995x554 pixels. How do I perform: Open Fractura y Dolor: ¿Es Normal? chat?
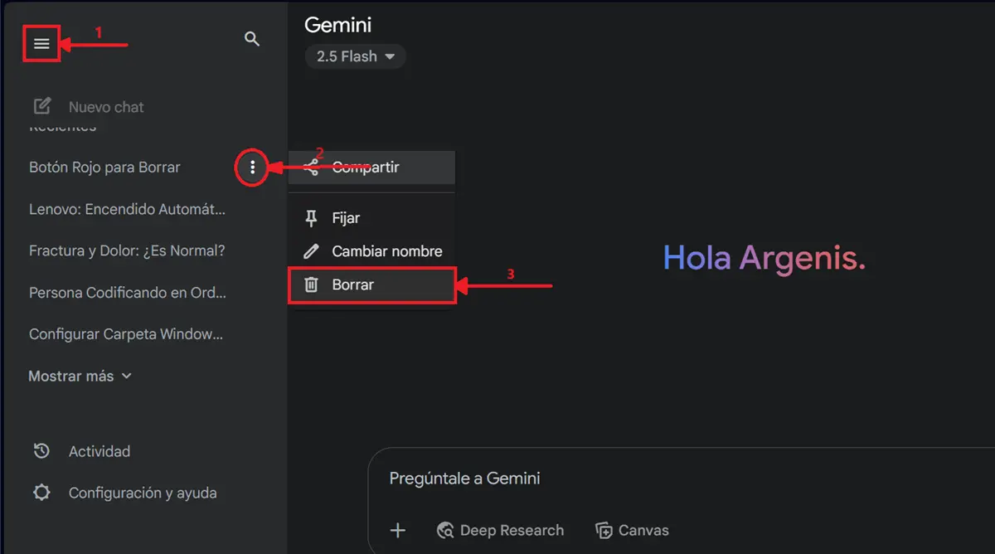click(127, 250)
